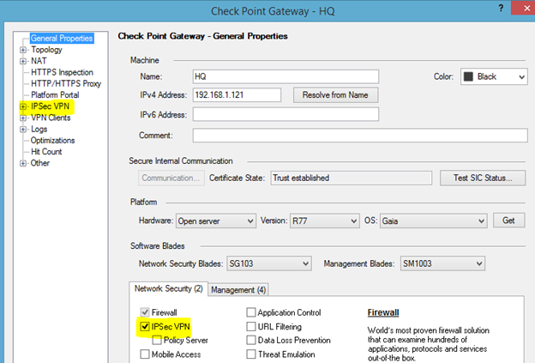Viewport: 535px width, 363px height.
Task: Click Test SIC Status button
Action: pyautogui.click(x=483, y=178)
